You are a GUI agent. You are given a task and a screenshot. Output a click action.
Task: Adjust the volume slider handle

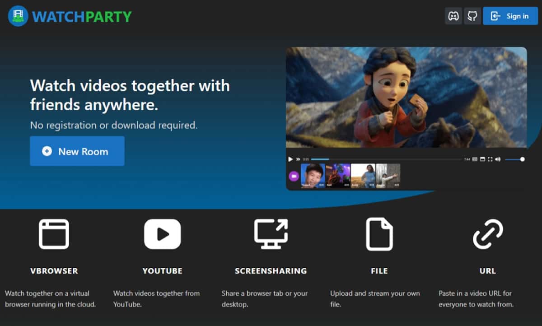coord(522,159)
